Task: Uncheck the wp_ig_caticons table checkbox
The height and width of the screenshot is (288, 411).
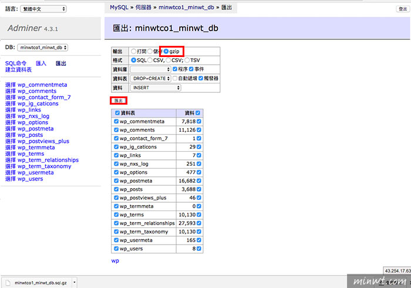Action: click(116, 147)
